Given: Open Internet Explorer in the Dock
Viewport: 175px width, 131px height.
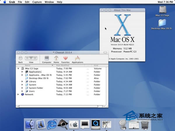Looking at the screenshot, I should point(52,124).
